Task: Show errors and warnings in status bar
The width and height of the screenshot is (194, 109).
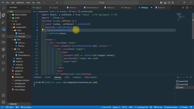Action: (x=10, y=107)
